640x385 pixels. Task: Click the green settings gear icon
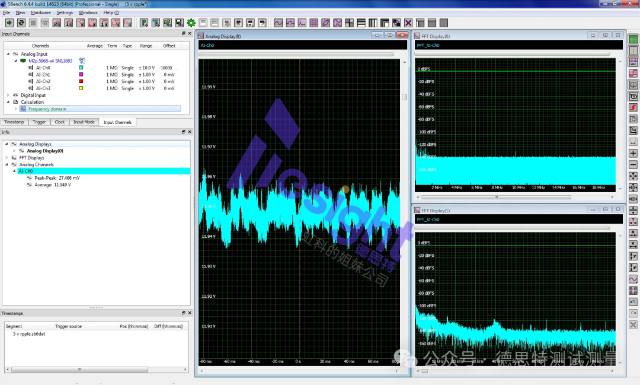click(x=191, y=23)
